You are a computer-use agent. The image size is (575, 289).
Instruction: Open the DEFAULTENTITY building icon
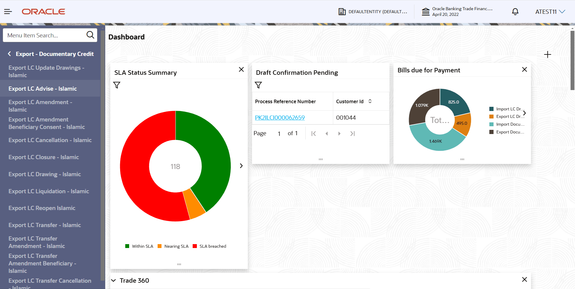click(342, 12)
